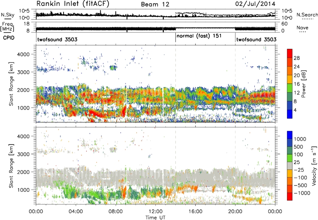The width and height of the screenshot is (318, 220).
Task: Click the "16" tick on power colorbar
Action: click(x=297, y=84)
